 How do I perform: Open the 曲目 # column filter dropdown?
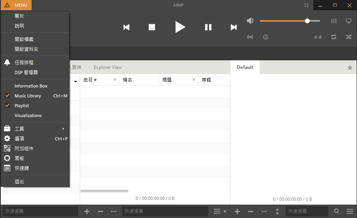click(x=115, y=80)
